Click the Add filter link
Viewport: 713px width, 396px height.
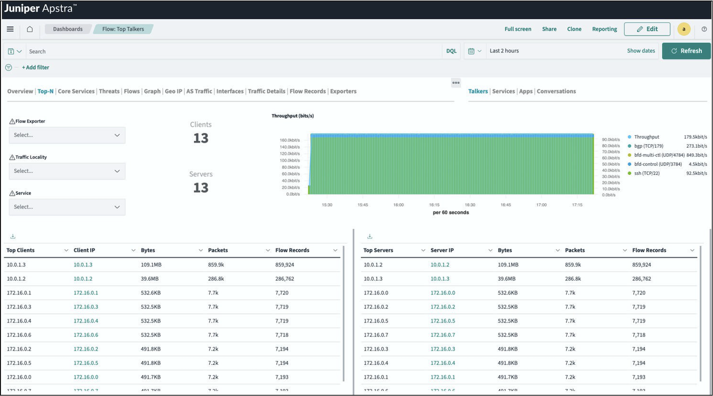tap(36, 67)
